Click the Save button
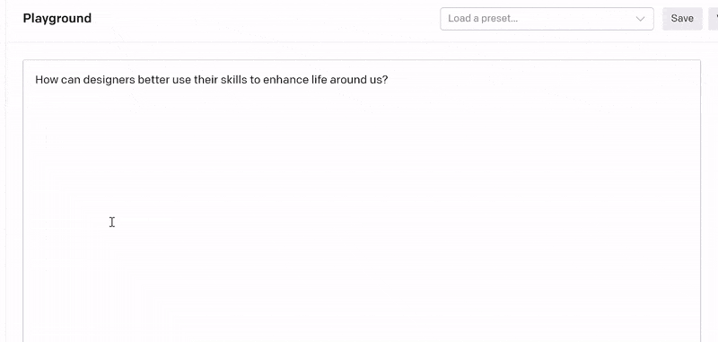Image resolution: width=718 pixels, height=342 pixels. tap(682, 19)
